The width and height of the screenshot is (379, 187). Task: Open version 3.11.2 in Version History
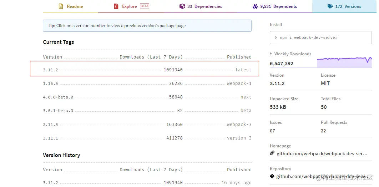point(51,183)
